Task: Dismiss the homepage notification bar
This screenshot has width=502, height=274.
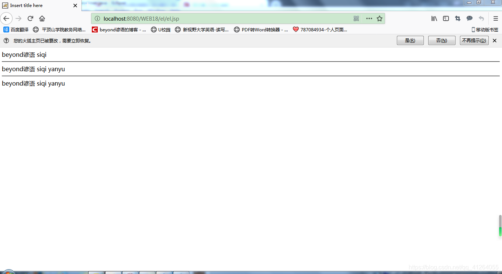Action: (495, 41)
